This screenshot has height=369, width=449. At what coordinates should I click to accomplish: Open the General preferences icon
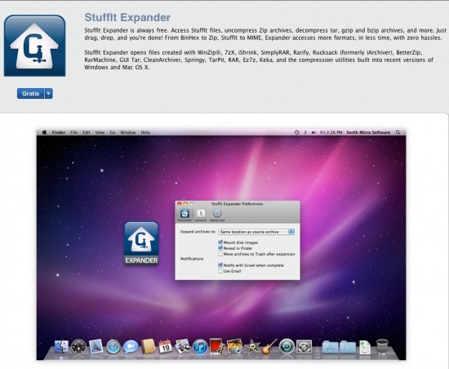(x=201, y=215)
